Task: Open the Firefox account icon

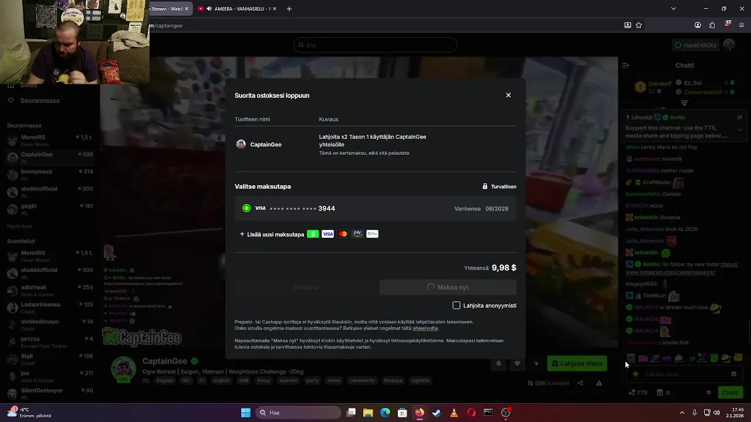Action: (x=698, y=25)
